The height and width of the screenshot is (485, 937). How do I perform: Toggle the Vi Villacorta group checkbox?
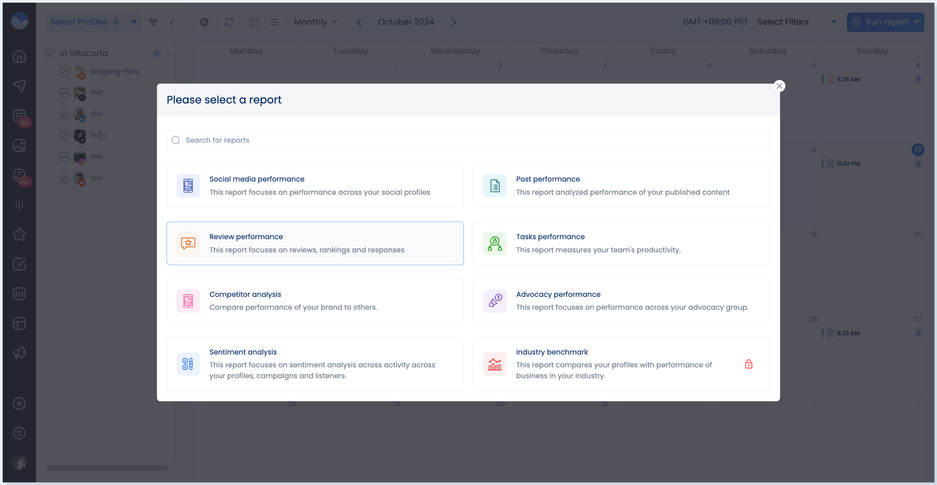click(50, 53)
